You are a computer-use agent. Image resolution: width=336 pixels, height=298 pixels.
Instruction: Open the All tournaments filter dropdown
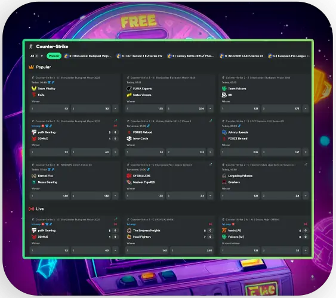[36, 56]
